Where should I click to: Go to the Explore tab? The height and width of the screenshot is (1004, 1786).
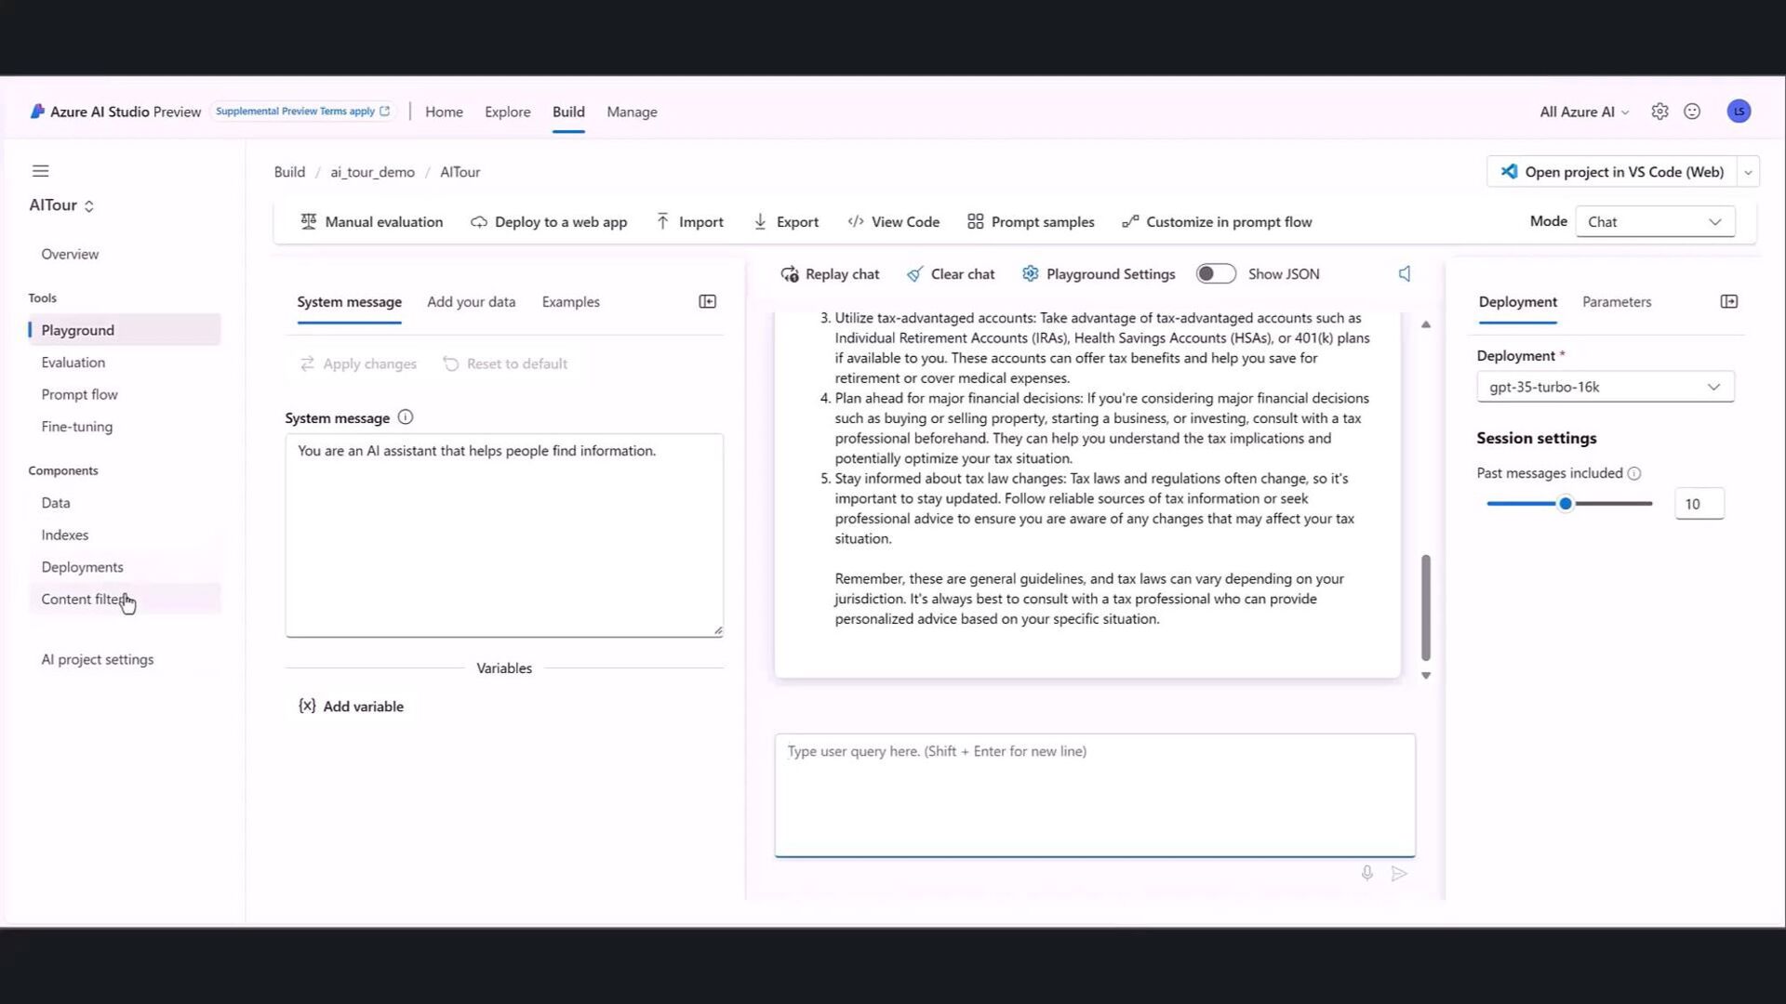point(507,112)
